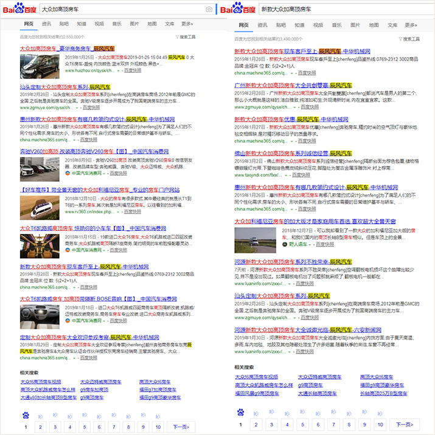Image resolution: width=435 pixels, height=435 pixels.
Task: Open 图片 tab in 新款大众加高顶房车 window
Action: pyautogui.click(x=355, y=25)
